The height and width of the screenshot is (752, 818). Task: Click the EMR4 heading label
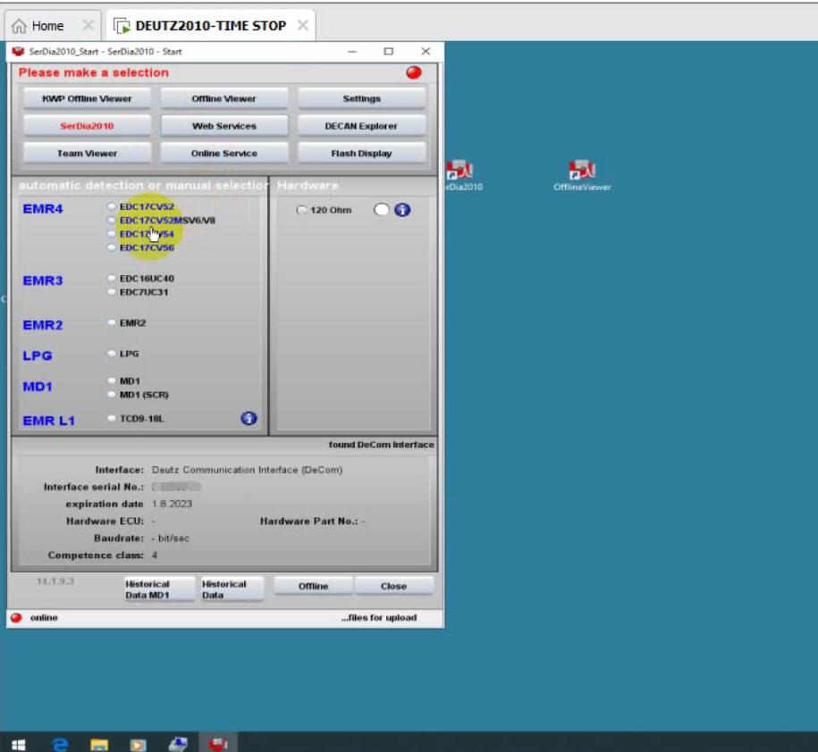43,208
